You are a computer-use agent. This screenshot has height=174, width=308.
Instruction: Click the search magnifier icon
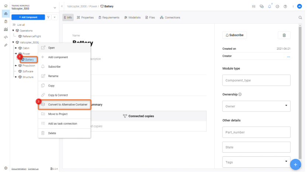click(300, 17)
